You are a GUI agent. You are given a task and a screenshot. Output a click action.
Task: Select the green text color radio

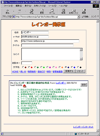(41, 67)
